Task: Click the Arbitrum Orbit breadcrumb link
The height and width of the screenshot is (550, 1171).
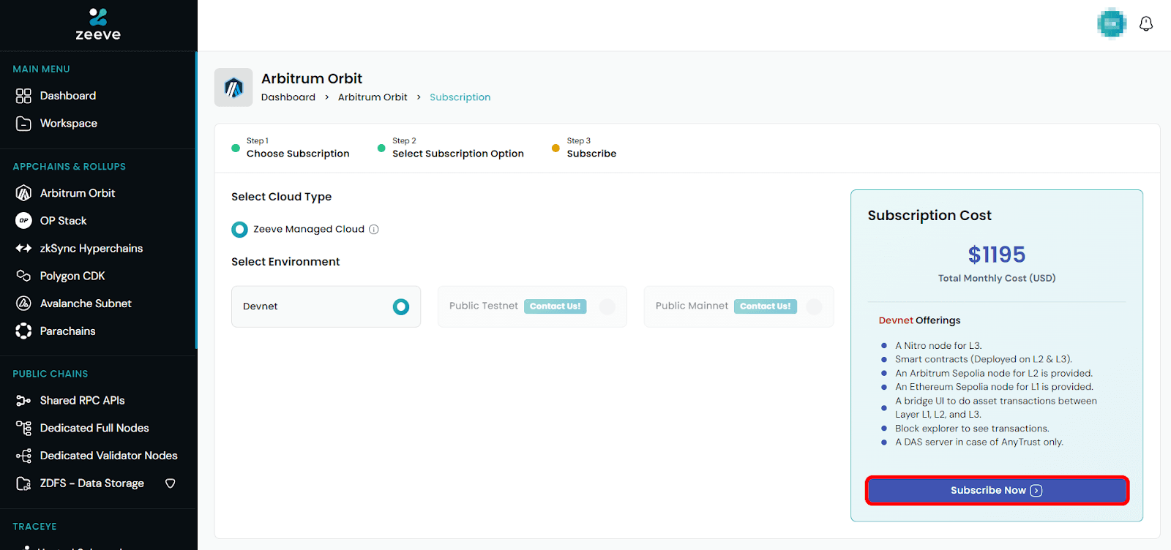Action: (x=373, y=97)
